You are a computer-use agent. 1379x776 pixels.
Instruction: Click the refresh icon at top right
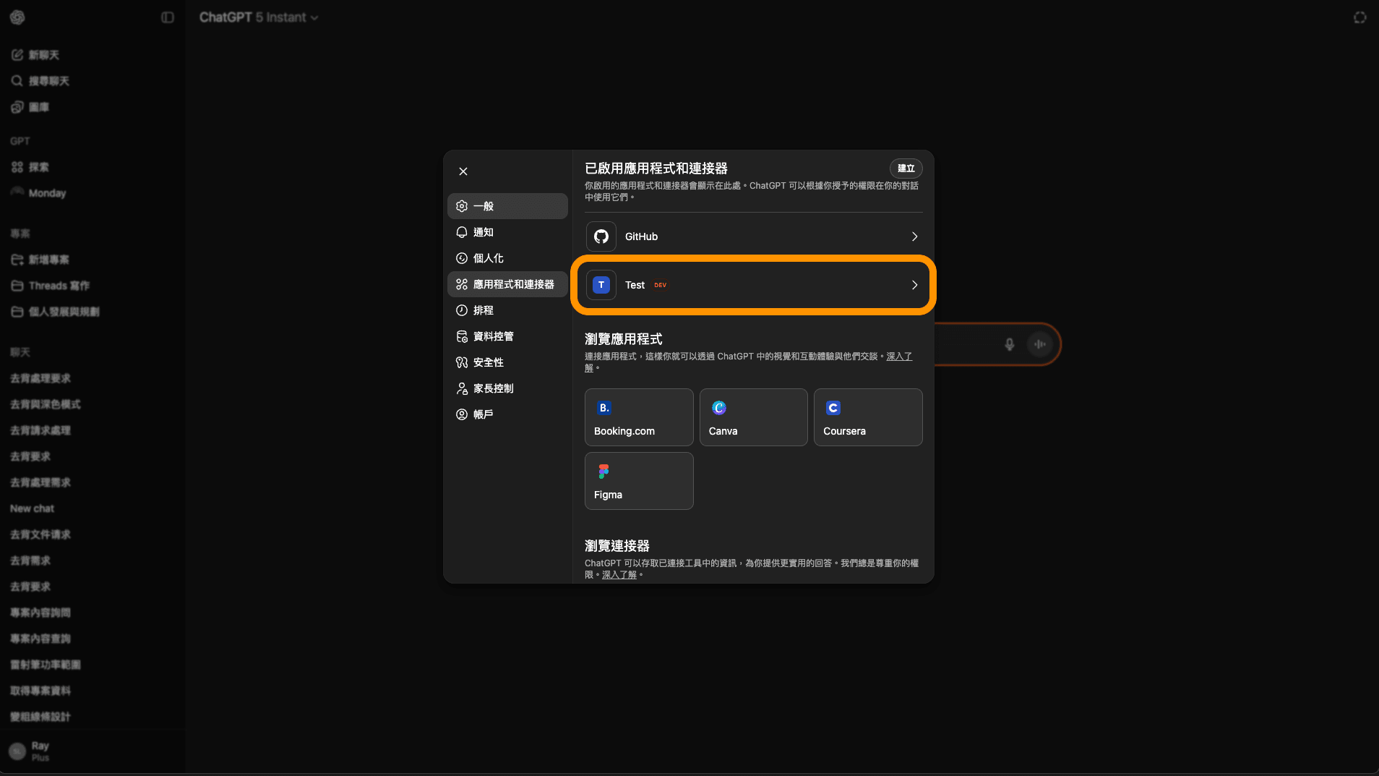coord(1360,17)
